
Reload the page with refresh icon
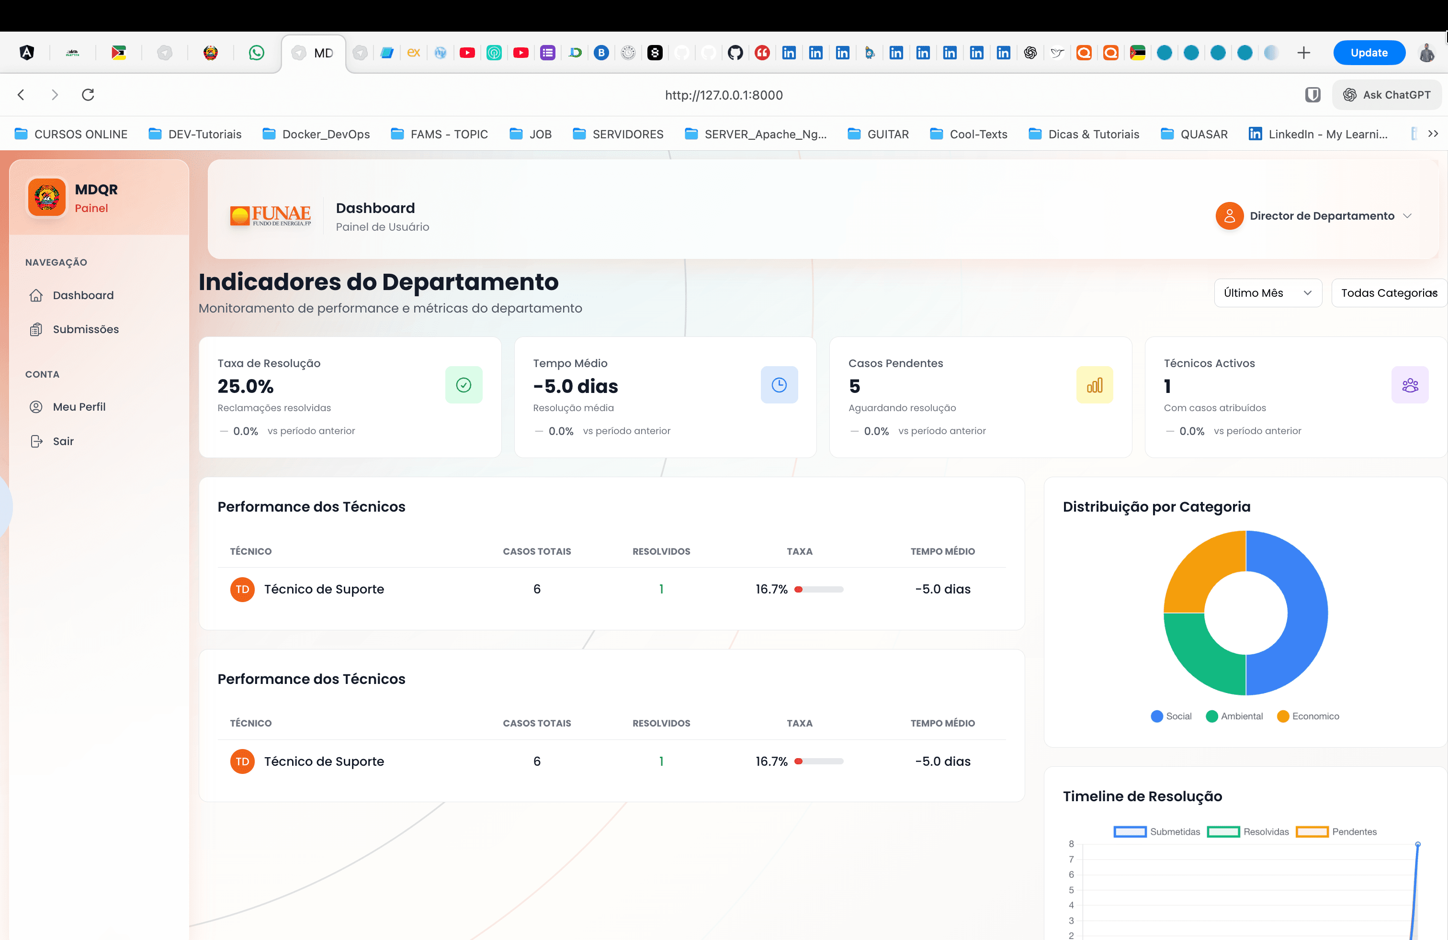[88, 95]
